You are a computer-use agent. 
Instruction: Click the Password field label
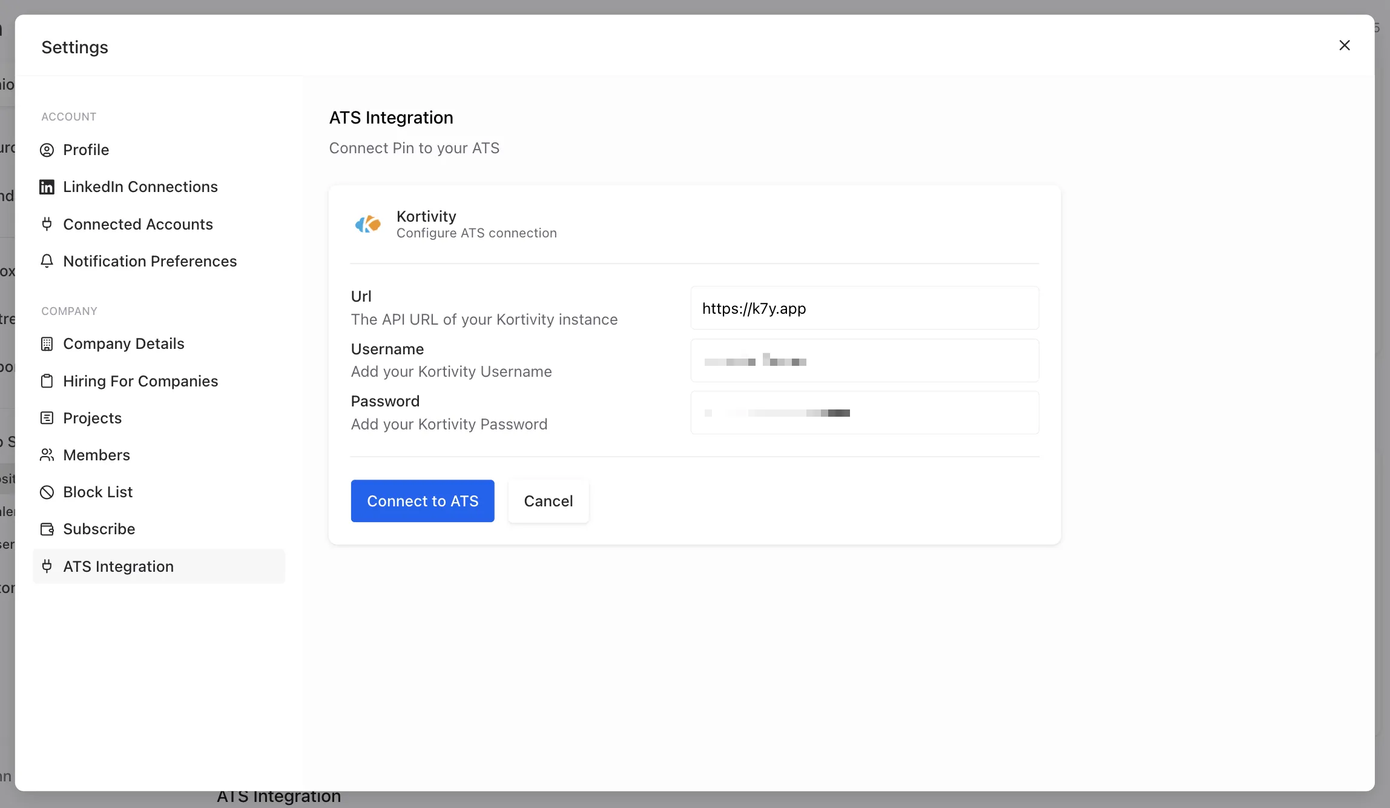pyautogui.click(x=385, y=401)
